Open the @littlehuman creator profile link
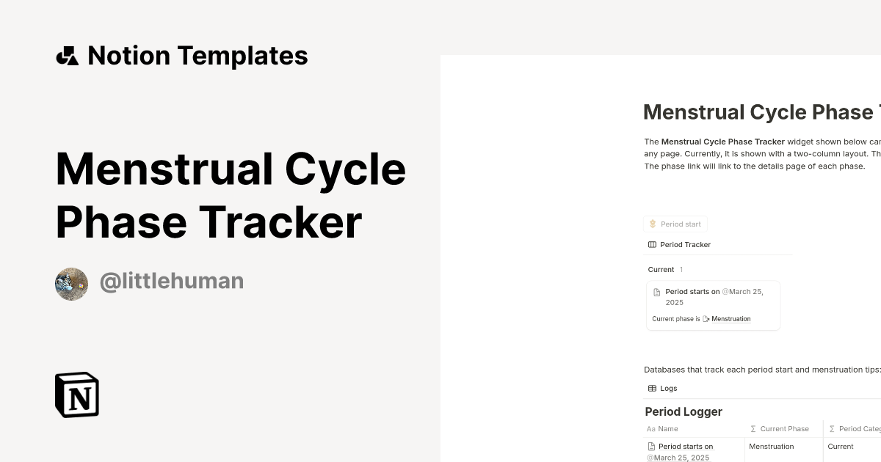Screen dimensions: 881x462 (172, 281)
